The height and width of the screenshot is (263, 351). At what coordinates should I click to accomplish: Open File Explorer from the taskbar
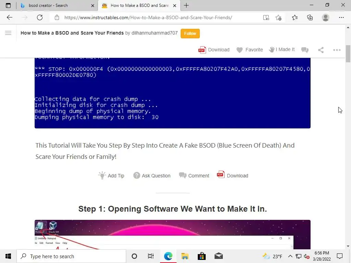pyautogui.click(x=185, y=256)
